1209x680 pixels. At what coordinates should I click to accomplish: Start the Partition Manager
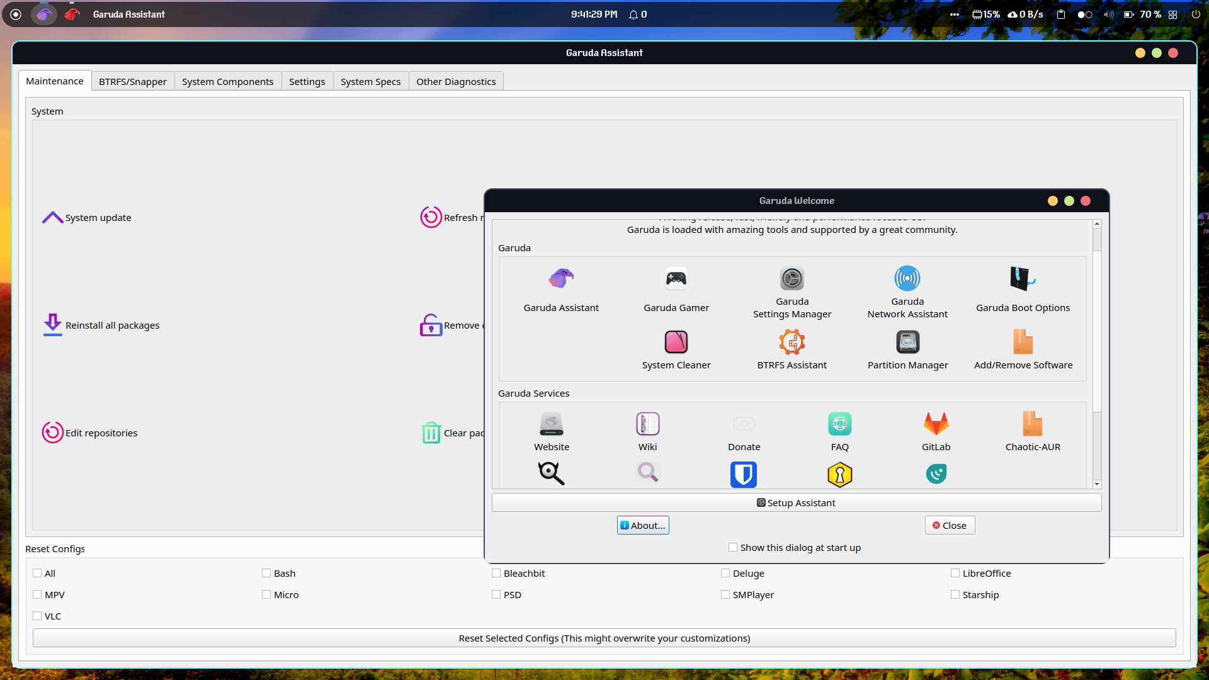click(x=907, y=348)
